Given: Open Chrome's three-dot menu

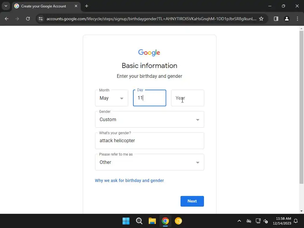Looking at the screenshot, I should (297, 19).
